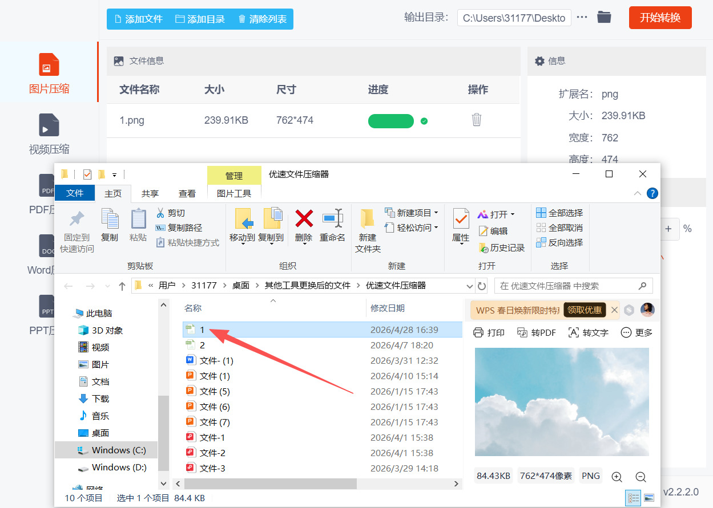
Task: Click the cloud preview image thumbnail
Action: (562, 402)
